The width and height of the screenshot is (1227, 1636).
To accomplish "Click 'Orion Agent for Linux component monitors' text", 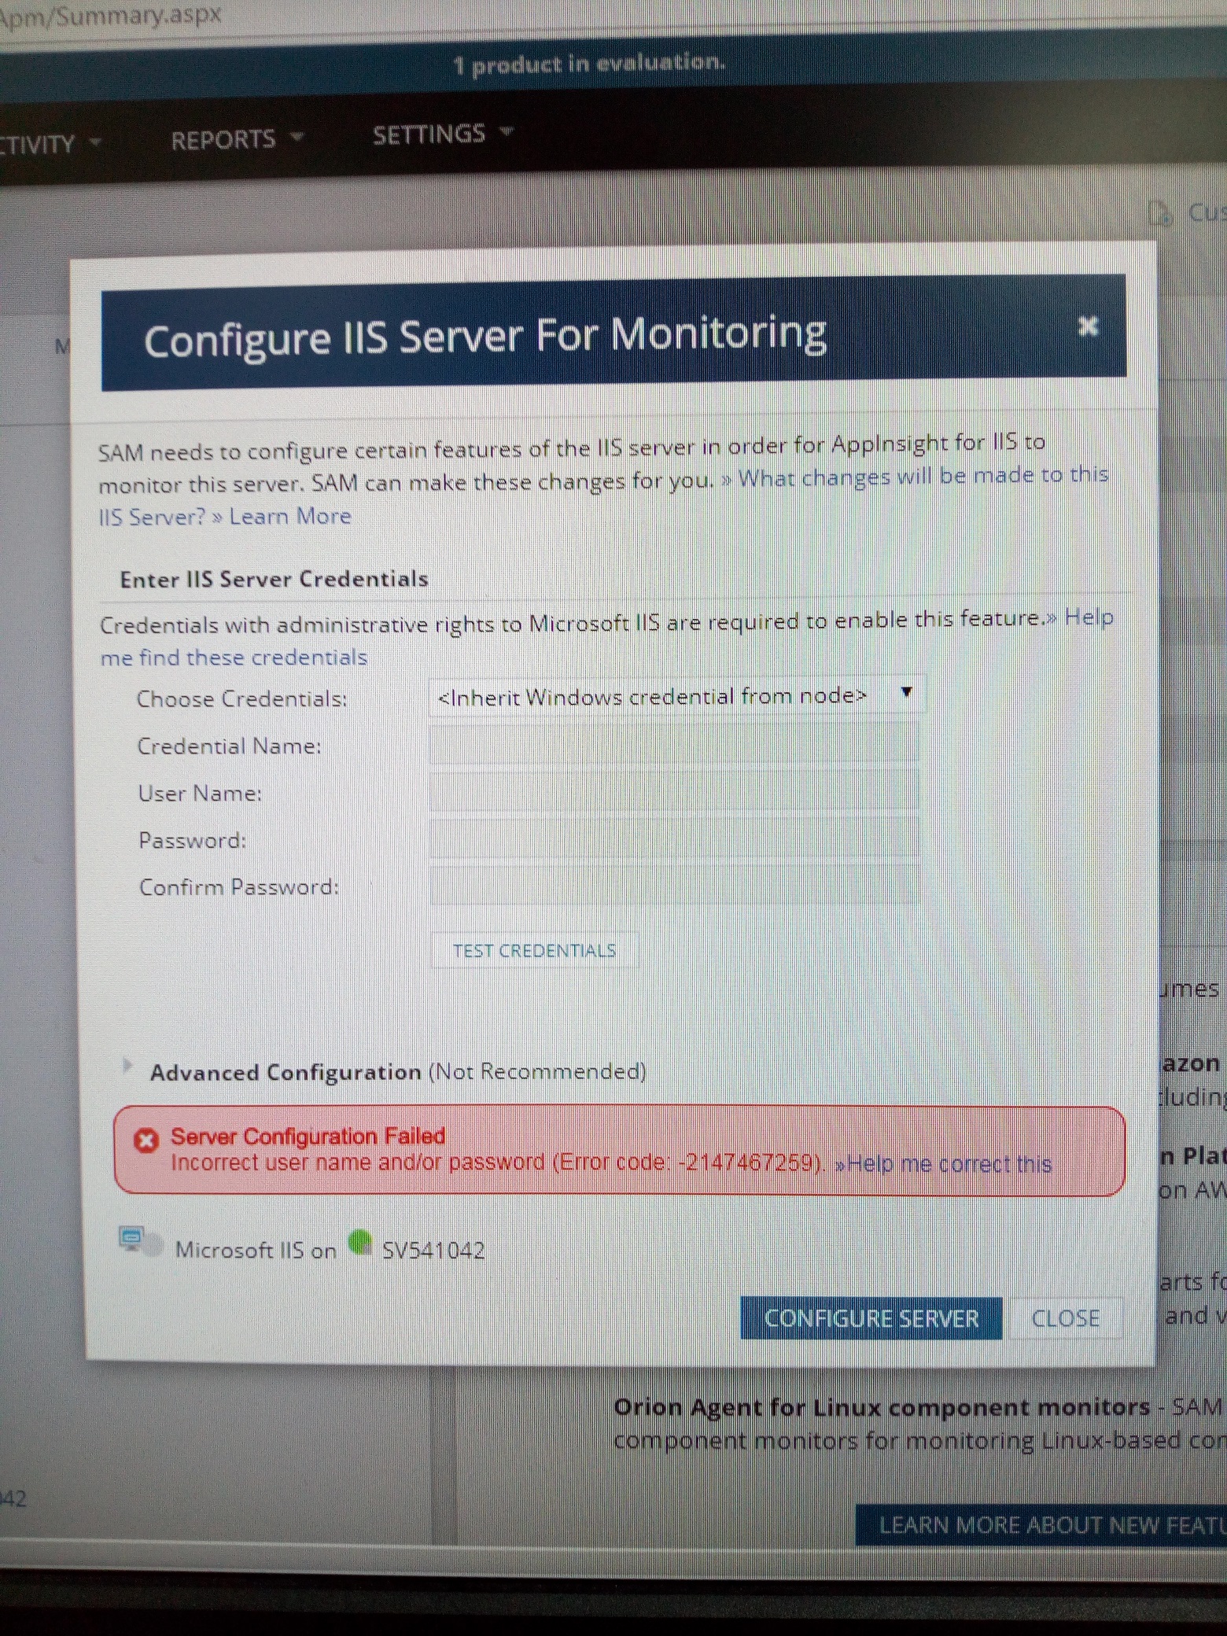I will click(x=882, y=1407).
